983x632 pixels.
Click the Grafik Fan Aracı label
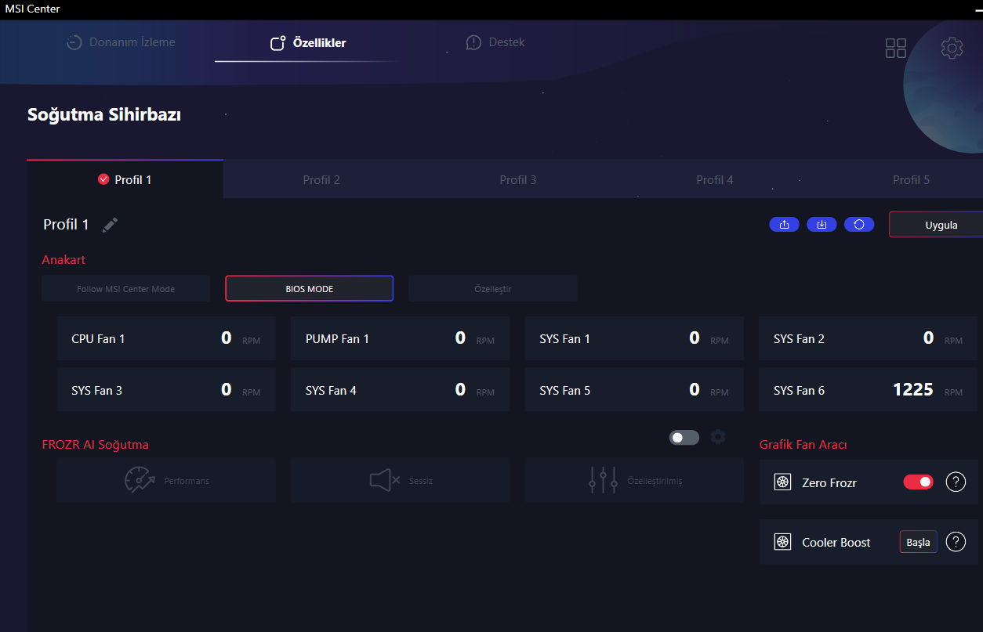point(803,445)
